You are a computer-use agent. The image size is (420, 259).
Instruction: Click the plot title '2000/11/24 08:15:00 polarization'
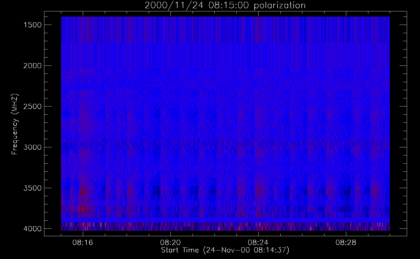[x=225, y=5]
